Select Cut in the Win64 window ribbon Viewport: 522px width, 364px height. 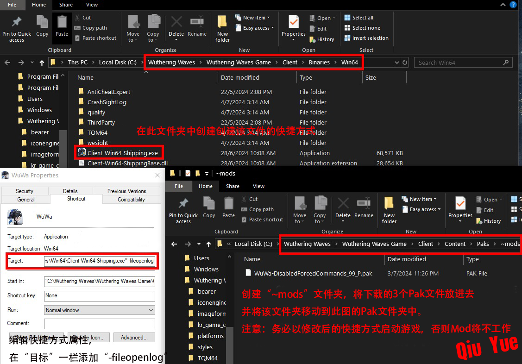point(83,18)
